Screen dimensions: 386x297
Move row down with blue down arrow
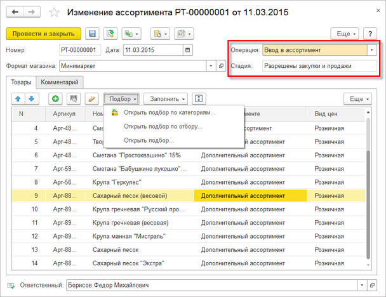[x=32, y=98]
